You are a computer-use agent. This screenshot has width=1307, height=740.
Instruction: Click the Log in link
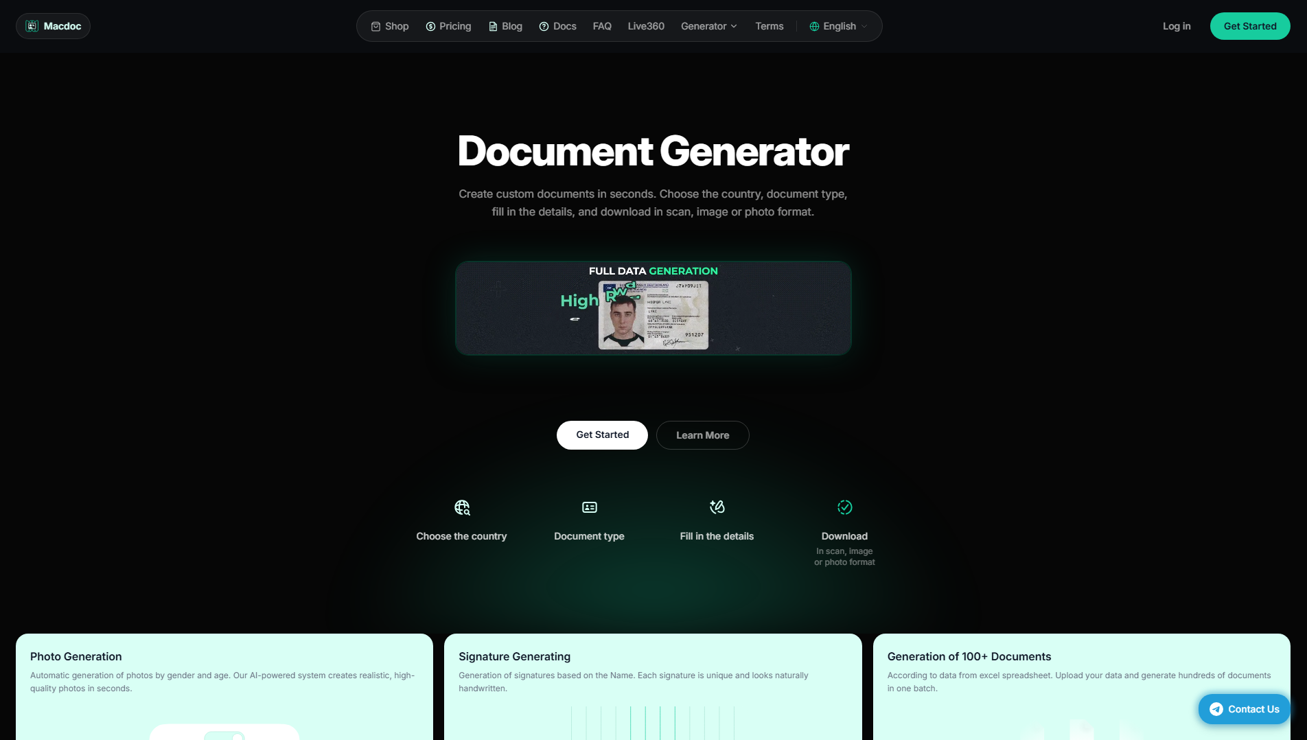[1177, 26]
